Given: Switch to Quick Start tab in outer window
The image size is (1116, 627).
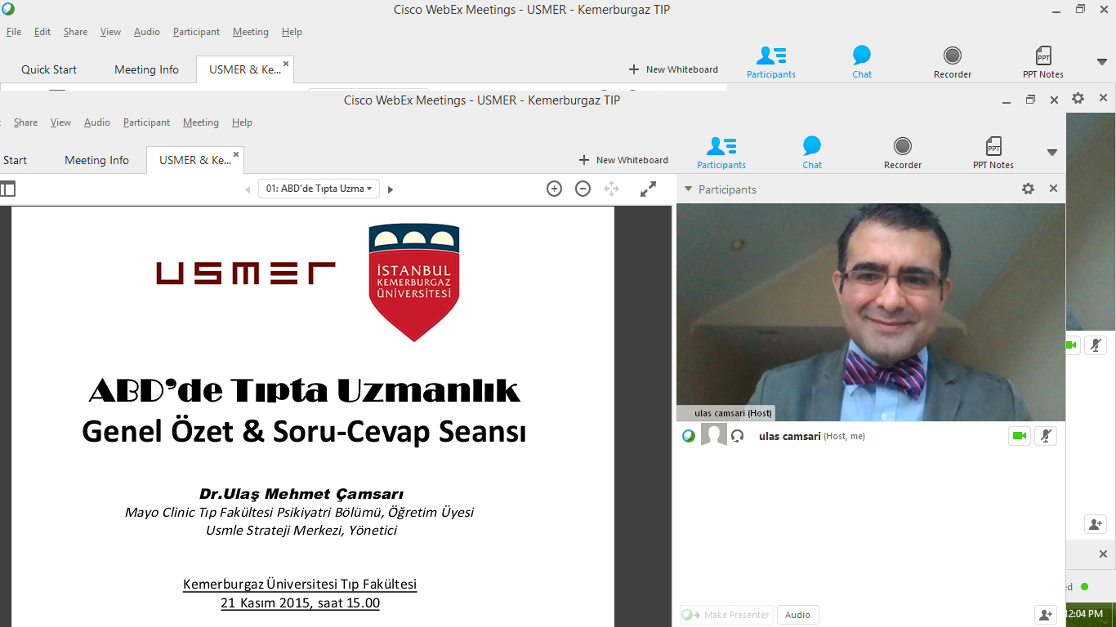Looking at the screenshot, I should tap(48, 69).
